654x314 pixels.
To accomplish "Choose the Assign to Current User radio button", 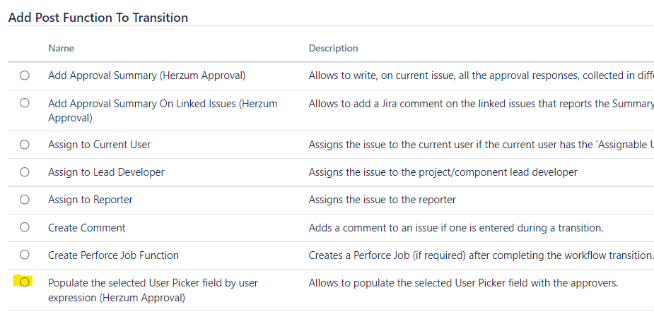I will [25, 145].
